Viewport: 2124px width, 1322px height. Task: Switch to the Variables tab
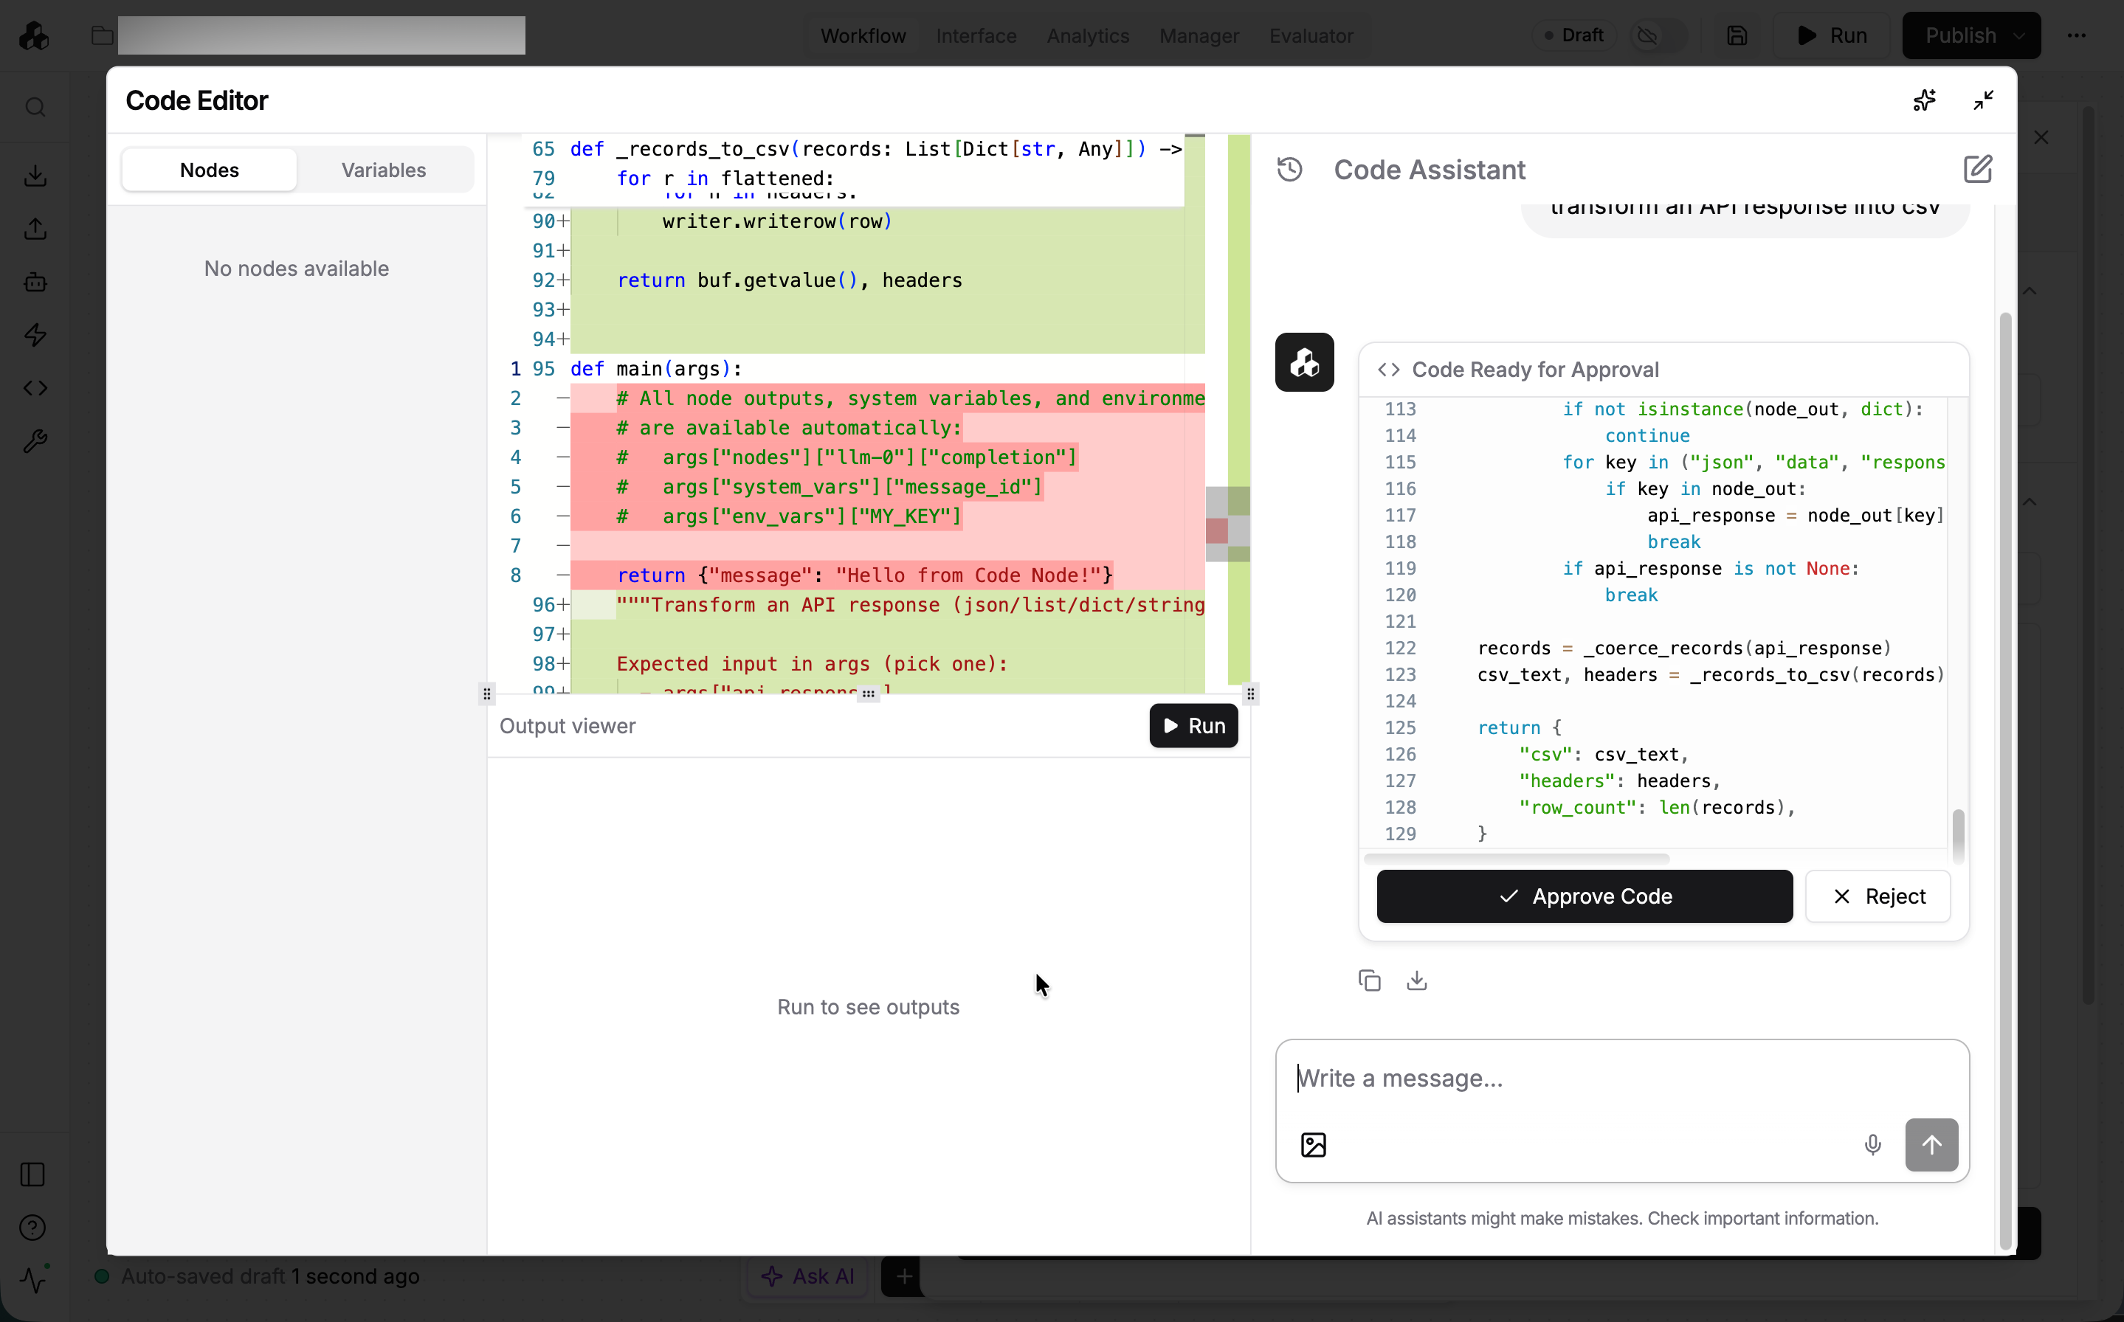[x=383, y=170]
